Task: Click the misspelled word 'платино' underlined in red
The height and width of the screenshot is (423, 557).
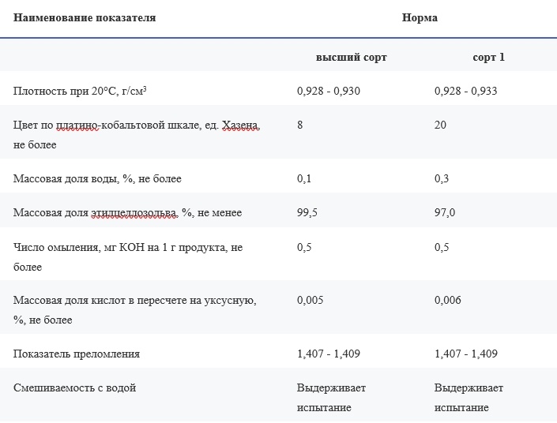Action: 77,125
